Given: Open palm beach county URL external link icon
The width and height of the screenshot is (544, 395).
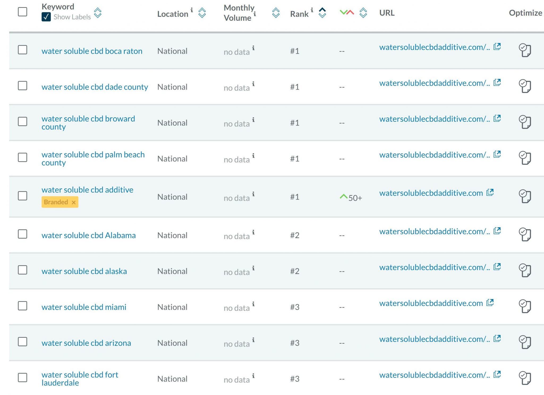Looking at the screenshot, I should (497, 154).
